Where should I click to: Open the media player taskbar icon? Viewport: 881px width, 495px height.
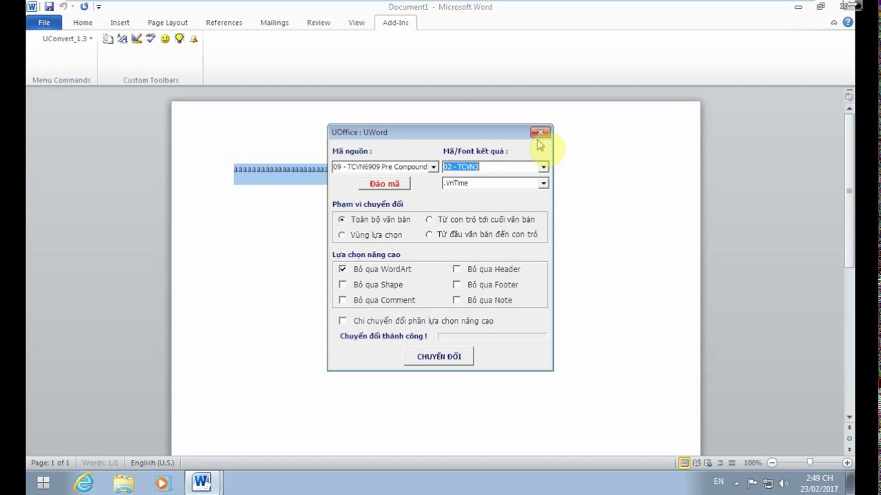(162, 483)
